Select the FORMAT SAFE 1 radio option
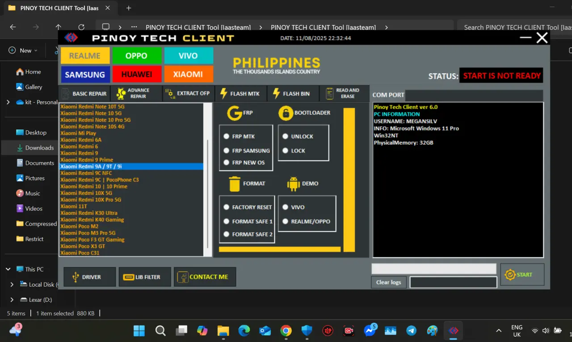 (227, 221)
